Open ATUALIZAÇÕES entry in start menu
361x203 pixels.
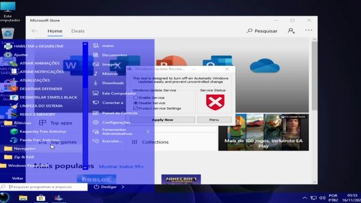pos(30,80)
